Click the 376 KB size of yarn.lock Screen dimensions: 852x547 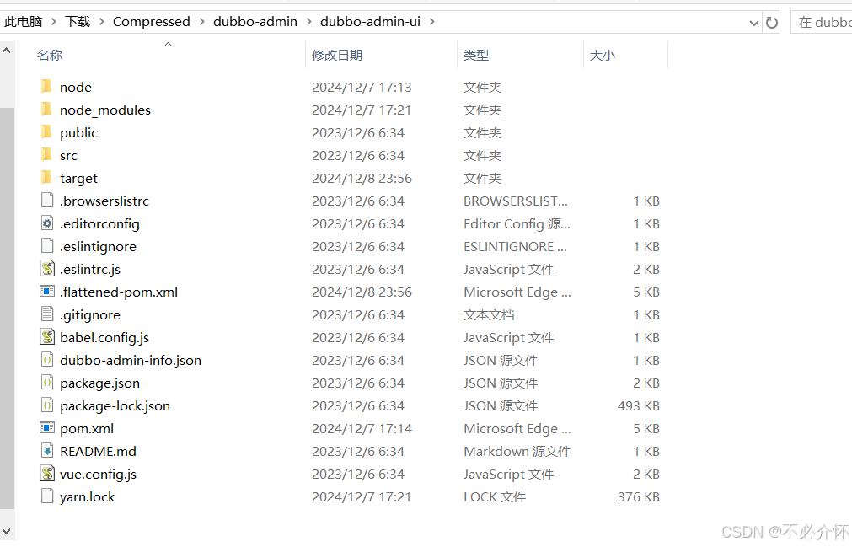pos(639,497)
